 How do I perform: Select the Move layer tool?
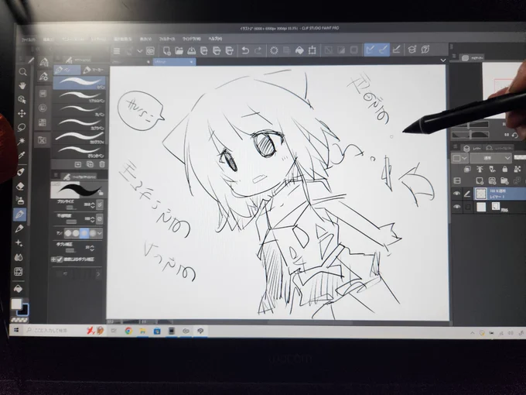22,114
